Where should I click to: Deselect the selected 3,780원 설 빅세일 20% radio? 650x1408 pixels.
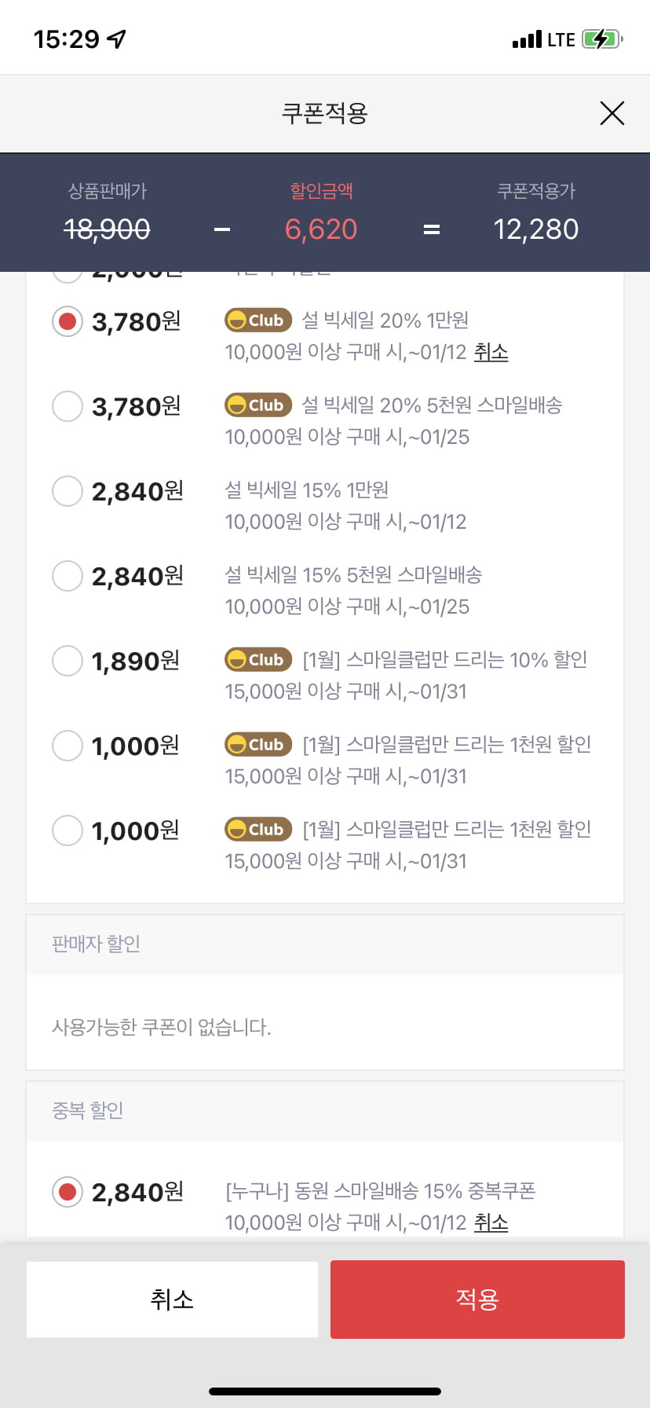point(68,321)
